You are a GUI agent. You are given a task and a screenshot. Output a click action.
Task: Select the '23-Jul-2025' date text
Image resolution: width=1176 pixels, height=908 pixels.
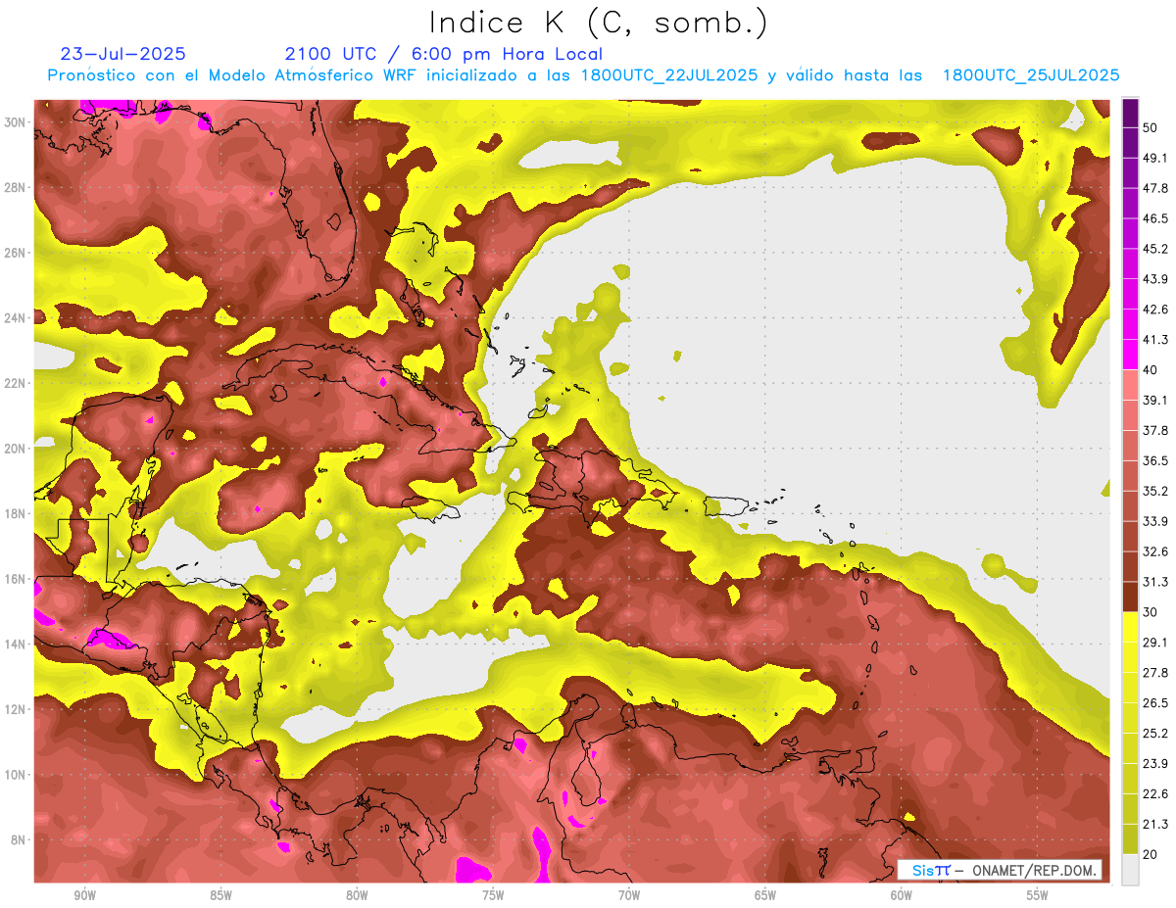coord(123,54)
